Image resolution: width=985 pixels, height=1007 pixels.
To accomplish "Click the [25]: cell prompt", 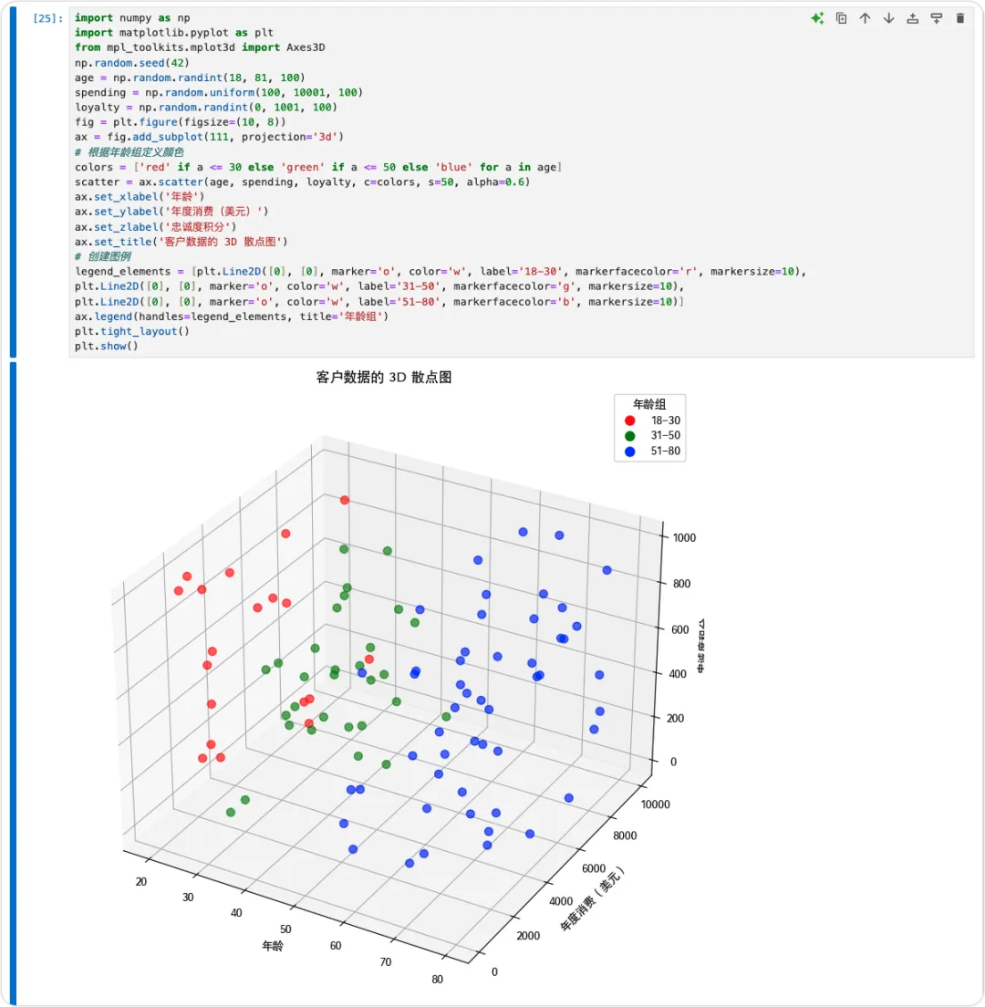I will tap(47, 18).
